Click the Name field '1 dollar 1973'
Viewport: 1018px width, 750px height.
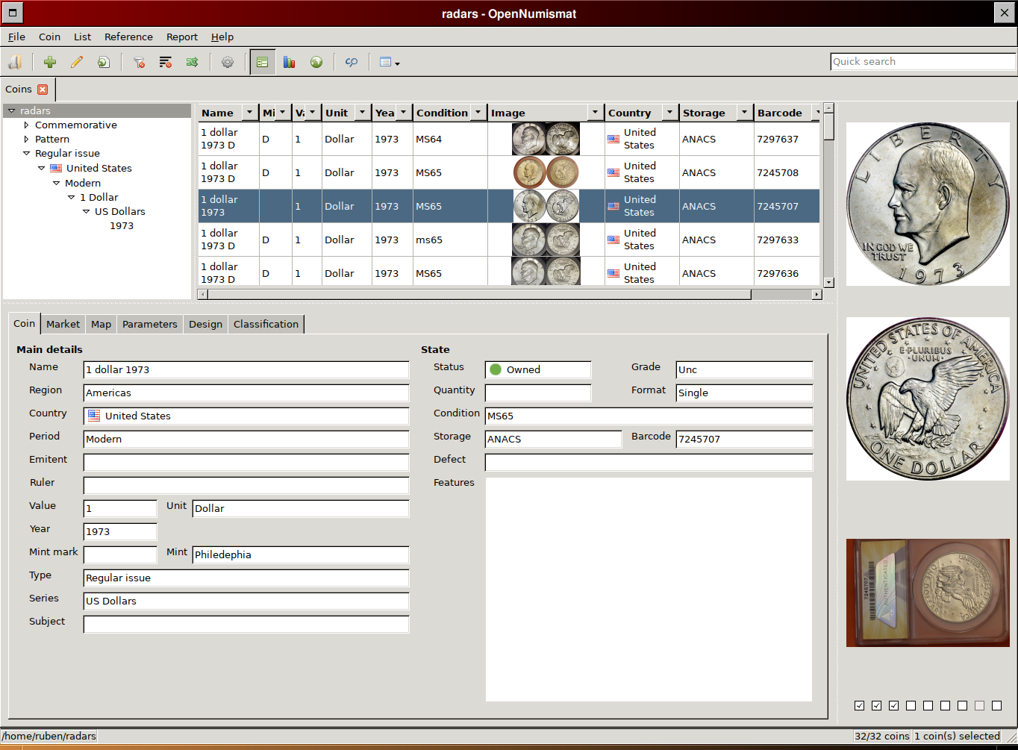click(246, 369)
